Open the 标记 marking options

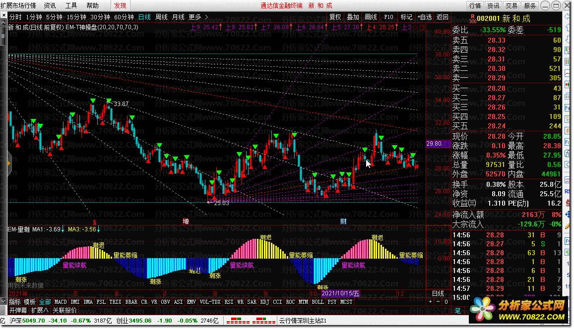click(406, 17)
